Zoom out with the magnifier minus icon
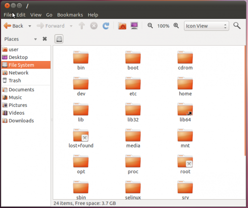The width and height of the screenshot is (248, 208). [x=150, y=26]
